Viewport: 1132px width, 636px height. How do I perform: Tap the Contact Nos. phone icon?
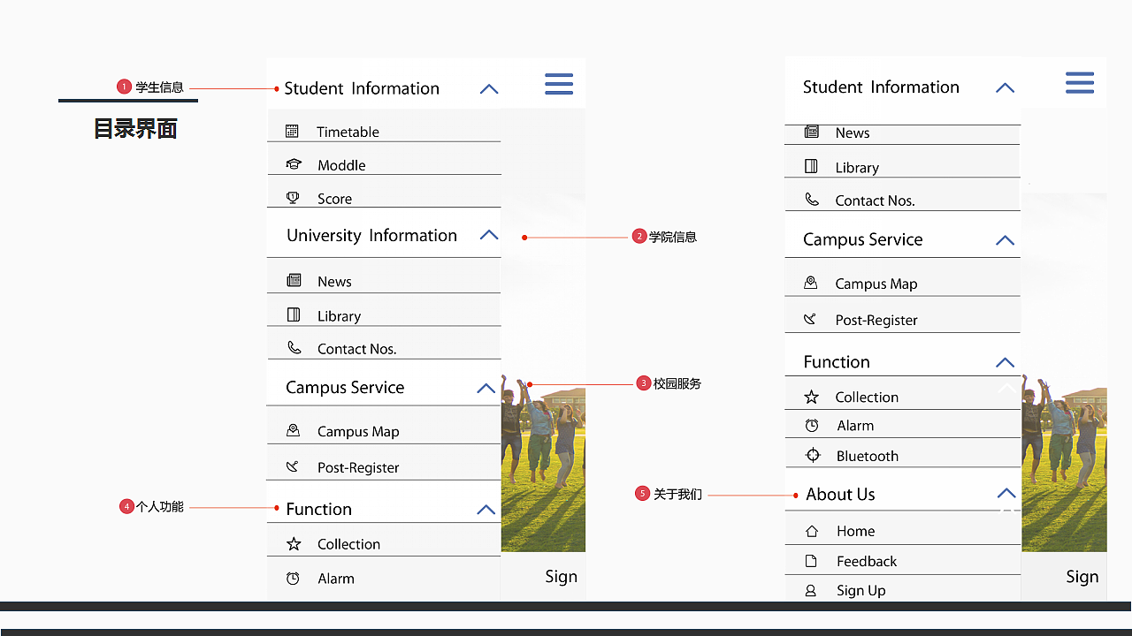point(293,348)
